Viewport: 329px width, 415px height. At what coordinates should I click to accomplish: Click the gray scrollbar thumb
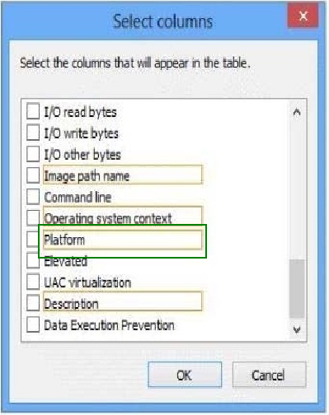(297, 289)
